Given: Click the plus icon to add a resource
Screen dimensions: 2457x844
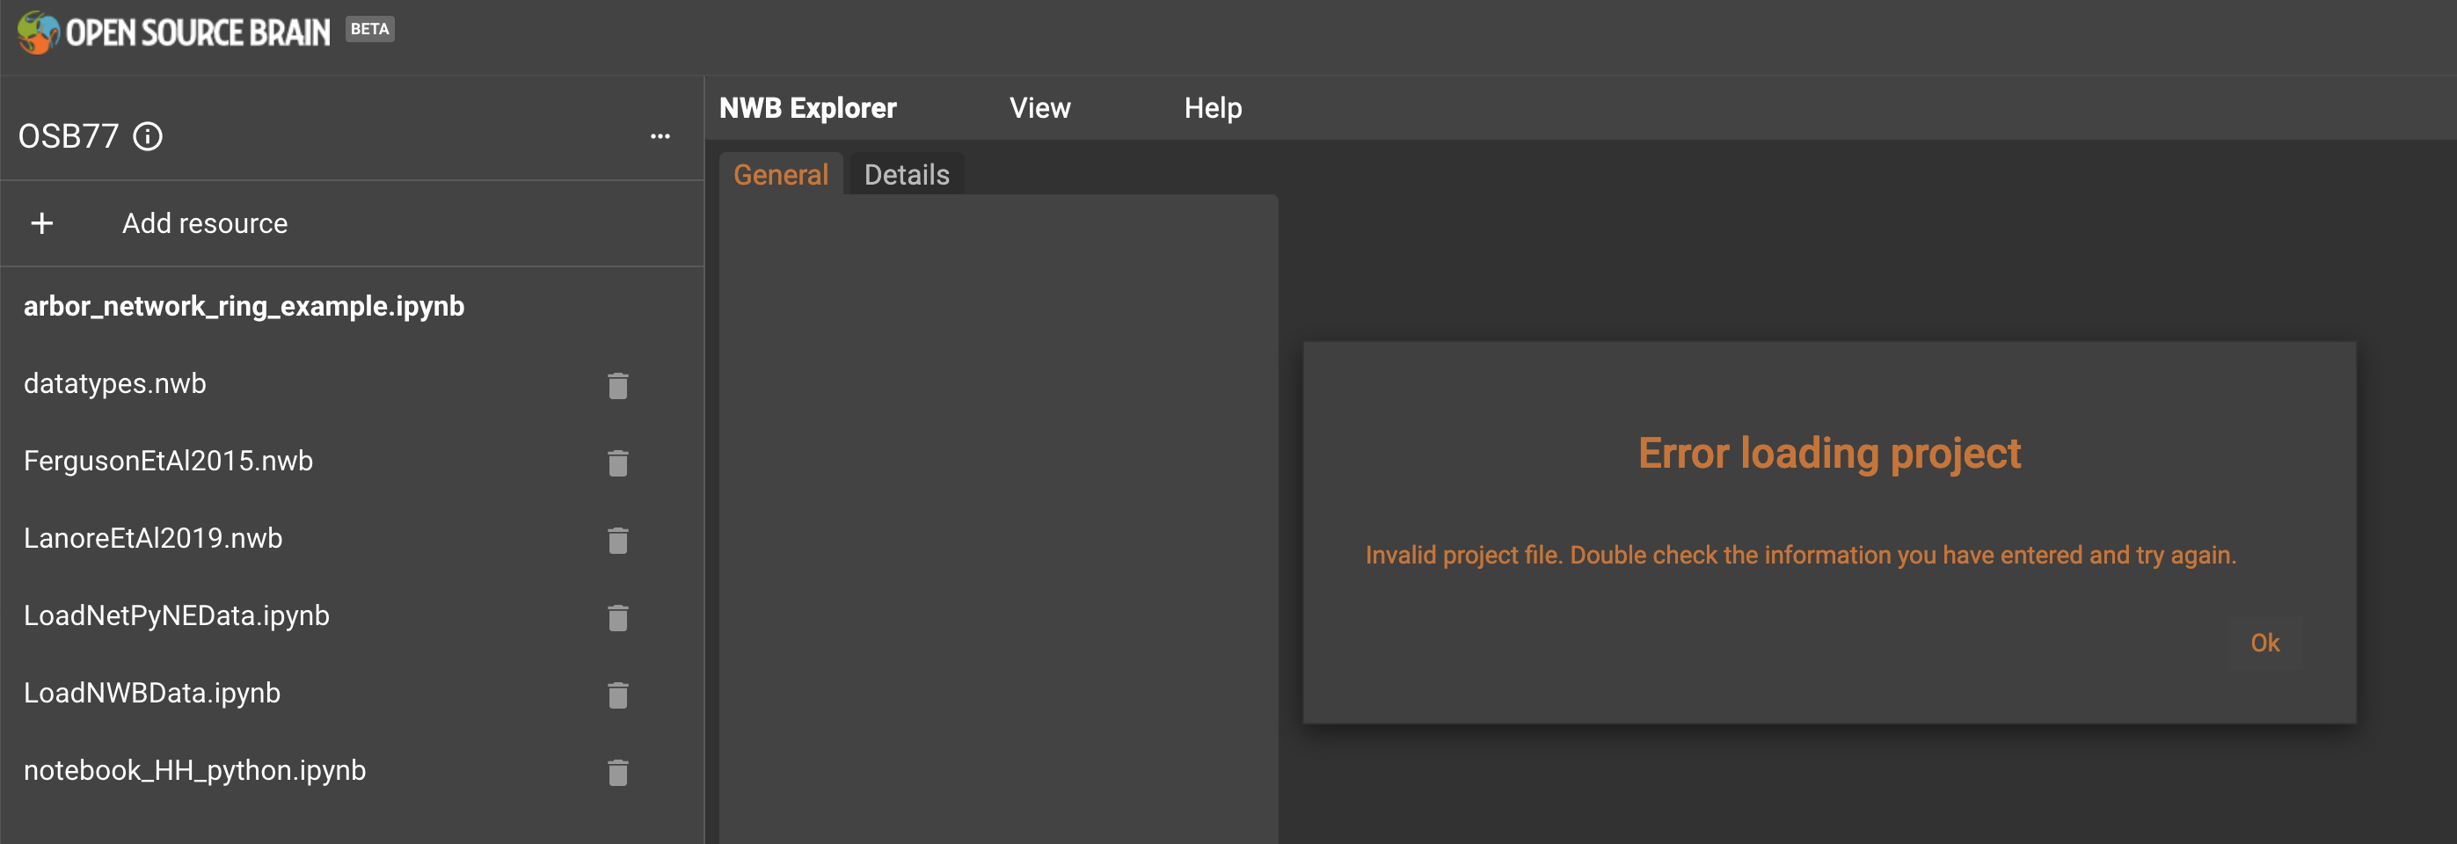Looking at the screenshot, I should click(42, 223).
